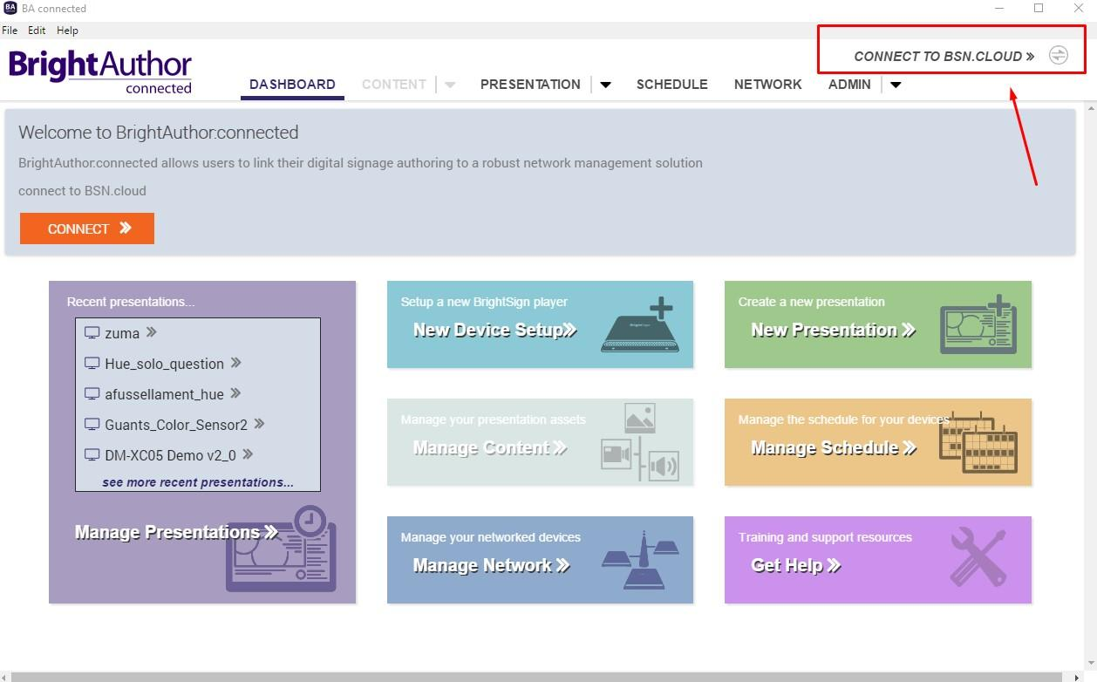Open the Guants_Color_Sensor2 presentation
Image resolution: width=1097 pixels, height=682 pixels.
(176, 425)
